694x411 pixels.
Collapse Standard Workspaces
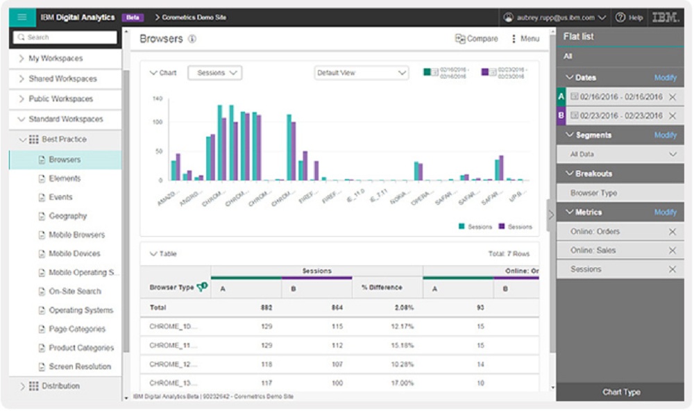[22, 119]
